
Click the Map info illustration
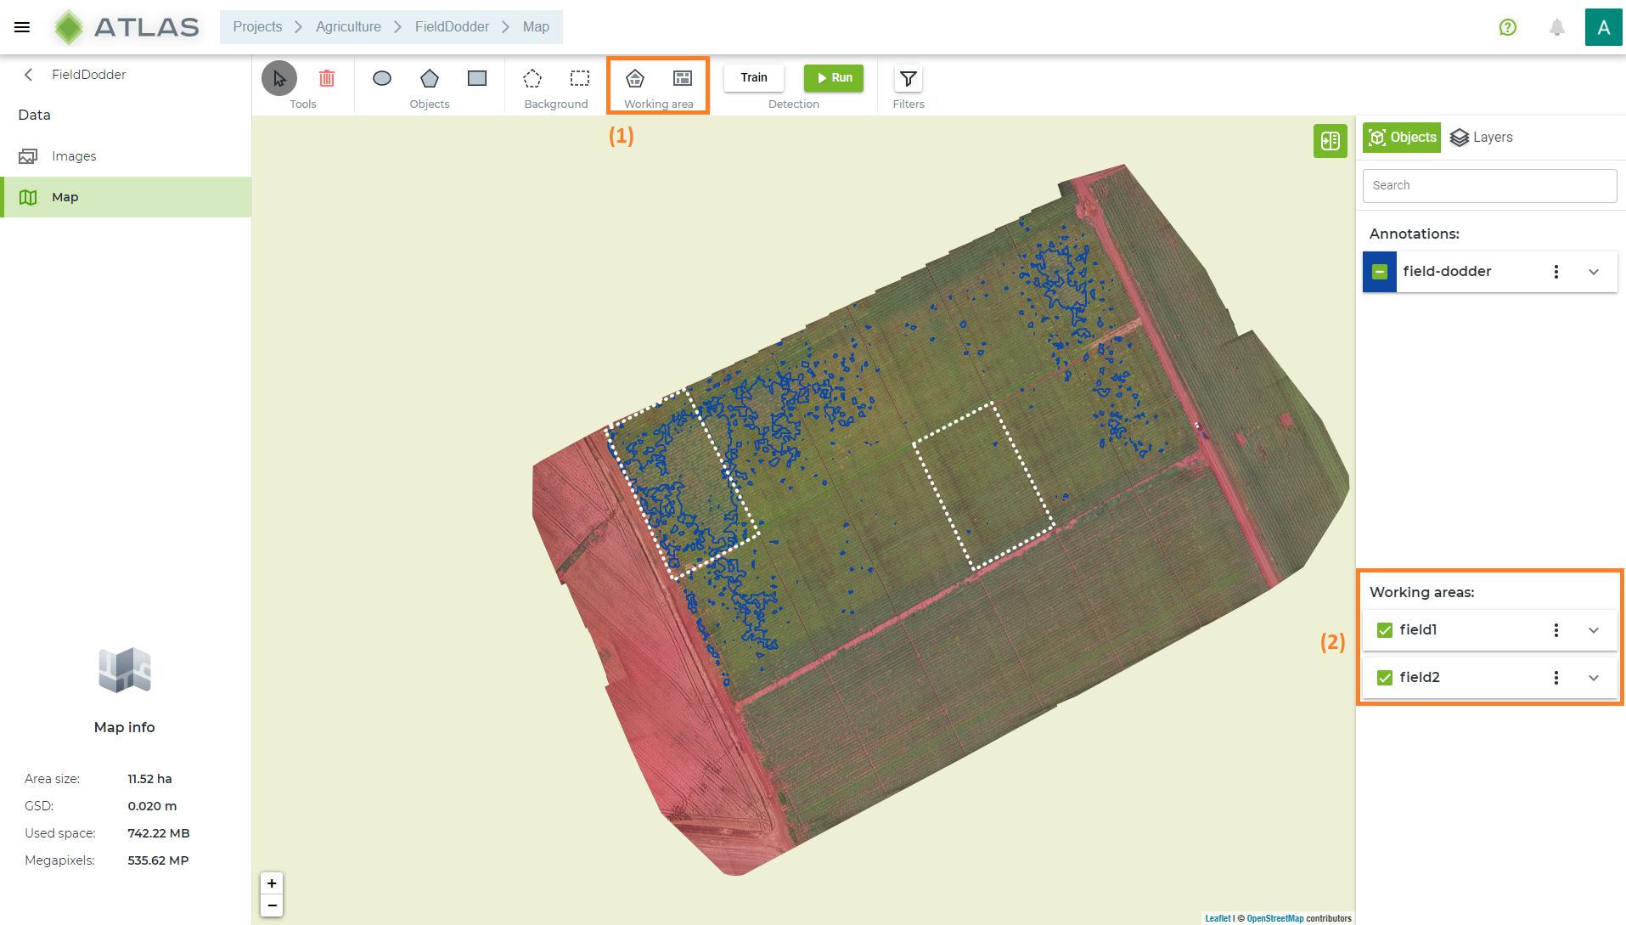tap(125, 671)
